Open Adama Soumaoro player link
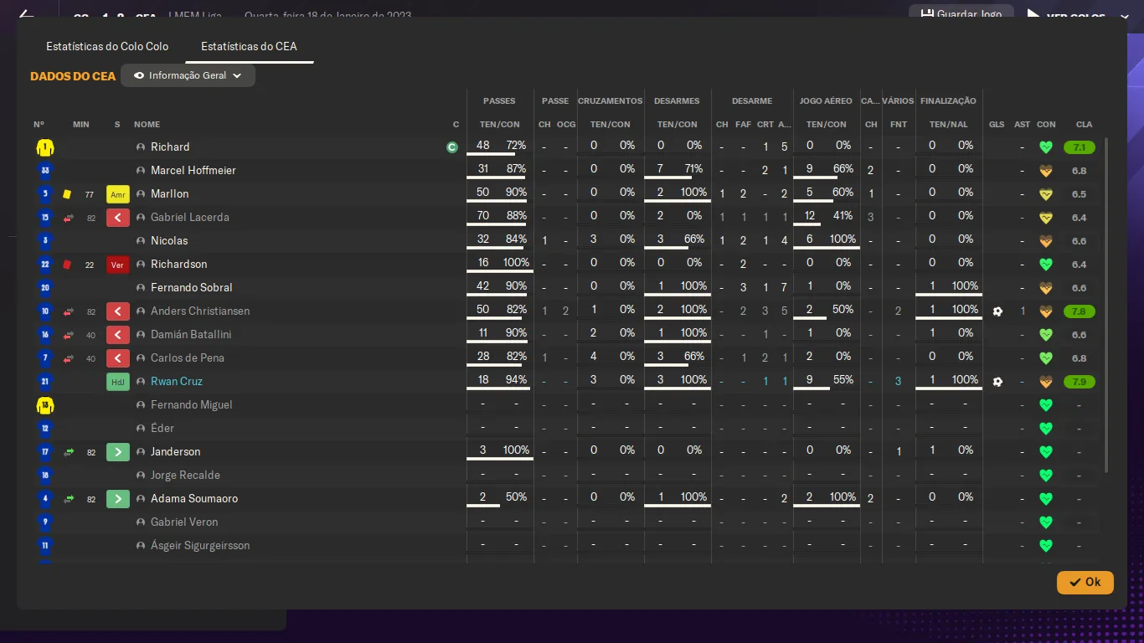The width and height of the screenshot is (1144, 643). coord(194,499)
